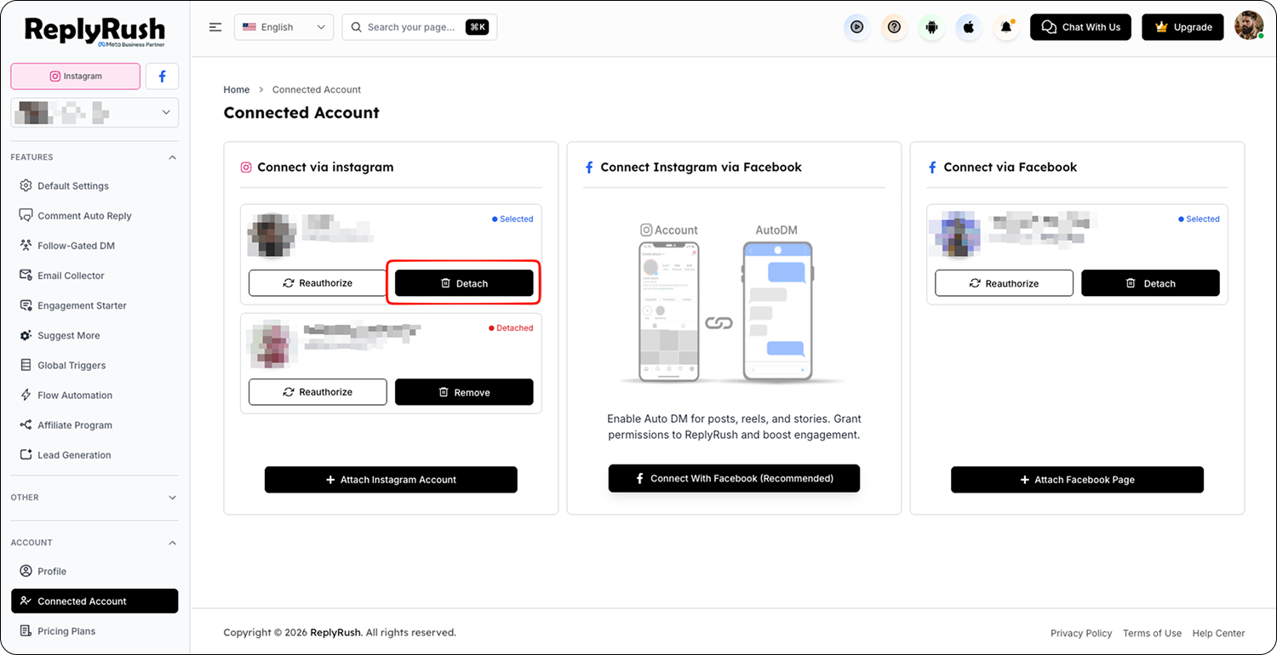Toggle the sidebar hamburger menu
The image size is (1277, 655).
[215, 27]
